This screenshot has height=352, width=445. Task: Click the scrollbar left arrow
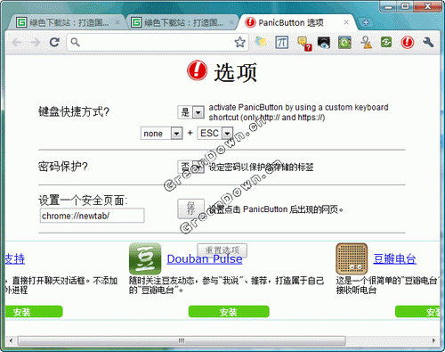[11, 340]
